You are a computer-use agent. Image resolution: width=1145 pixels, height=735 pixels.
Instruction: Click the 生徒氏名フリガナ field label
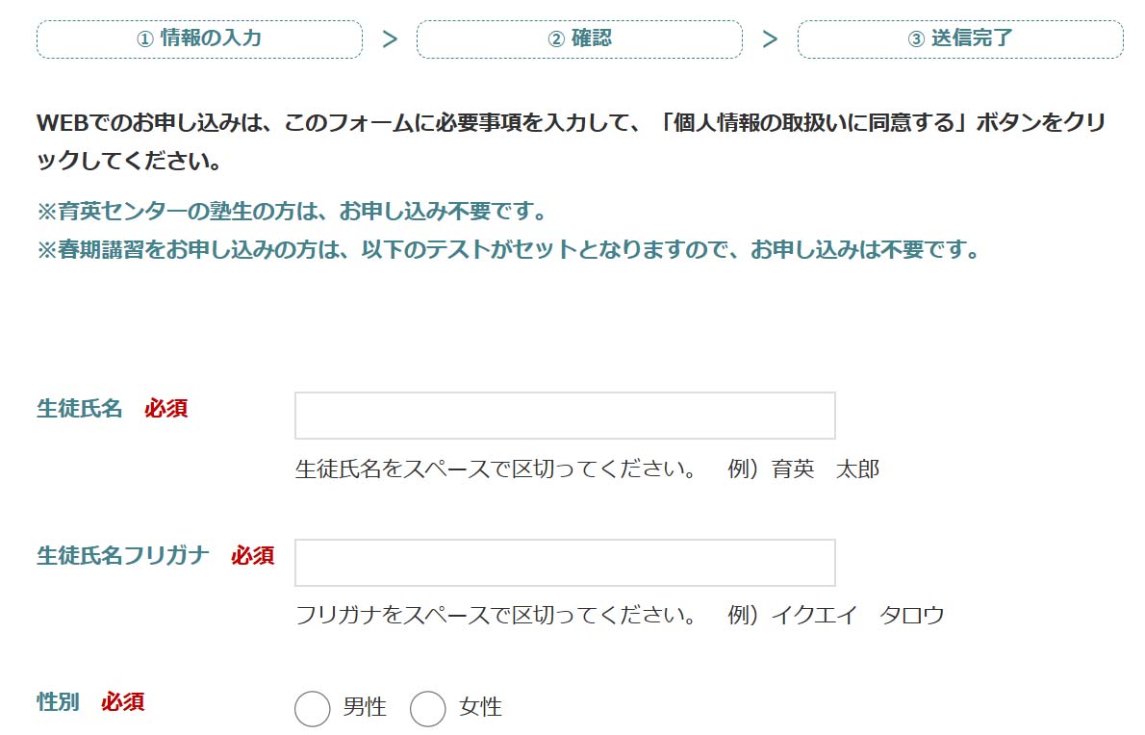click(x=123, y=555)
